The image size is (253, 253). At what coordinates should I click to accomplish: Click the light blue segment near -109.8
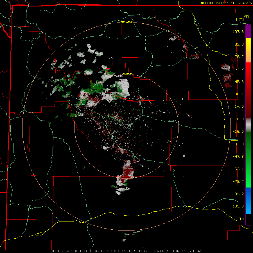248,207
